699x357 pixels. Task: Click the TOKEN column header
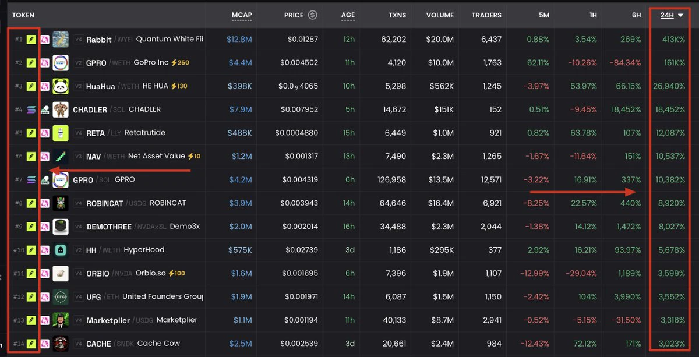point(24,15)
